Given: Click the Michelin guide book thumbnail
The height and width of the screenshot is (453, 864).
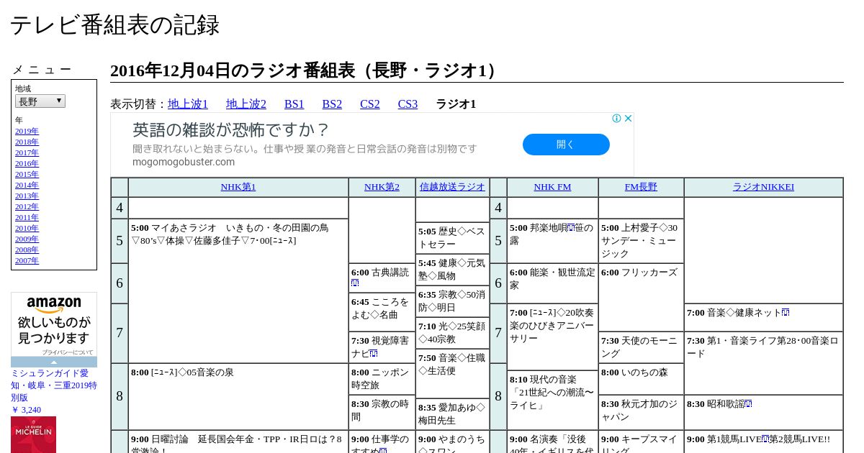Looking at the screenshot, I should point(33,434).
